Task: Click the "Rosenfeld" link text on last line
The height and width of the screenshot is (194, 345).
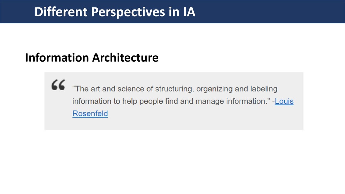Action: [x=90, y=114]
